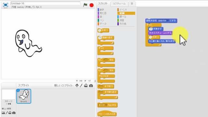Image resolution: width=208 pixels, height=117 pixels.
Task: Click the project title Untitled-16 field
Action: click(45, 3)
